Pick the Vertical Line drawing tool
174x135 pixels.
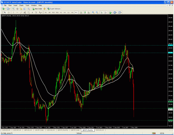point(13,13)
